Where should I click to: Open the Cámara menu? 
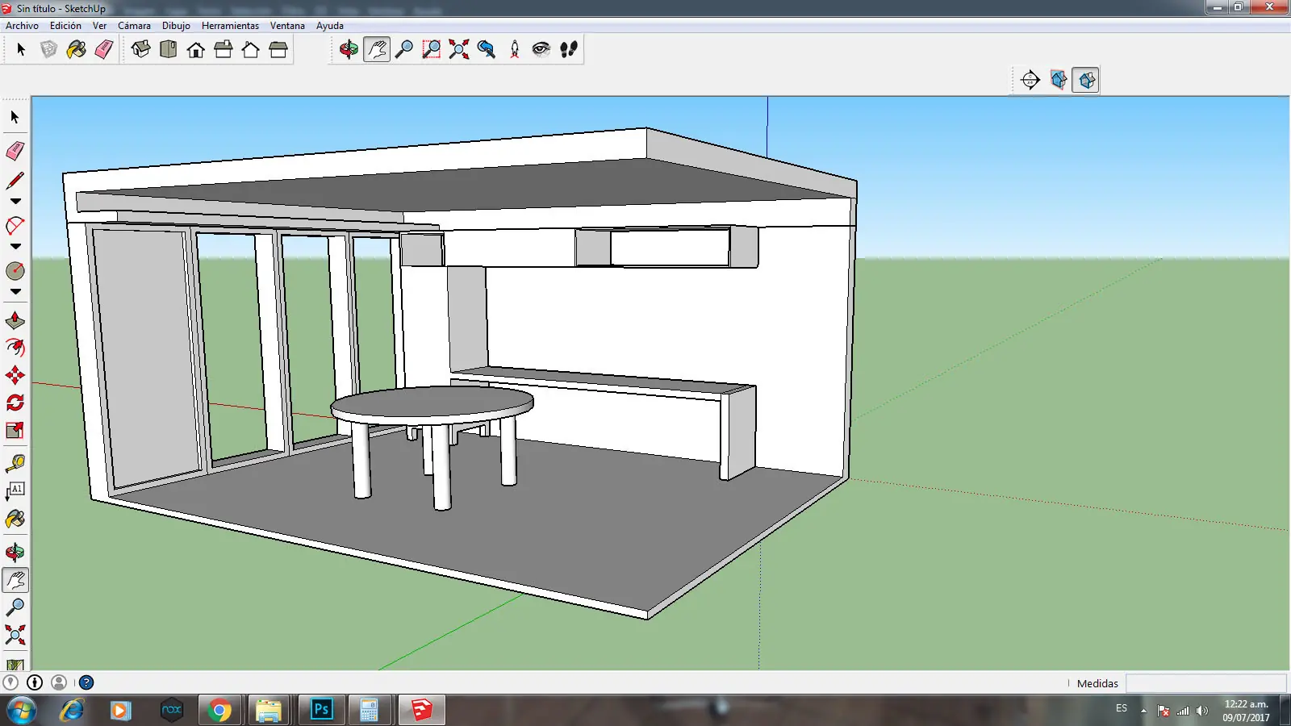pyautogui.click(x=134, y=26)
